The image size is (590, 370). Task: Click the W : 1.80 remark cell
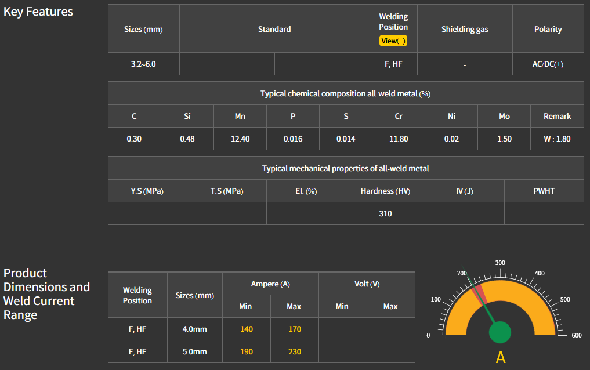(557, 139)
